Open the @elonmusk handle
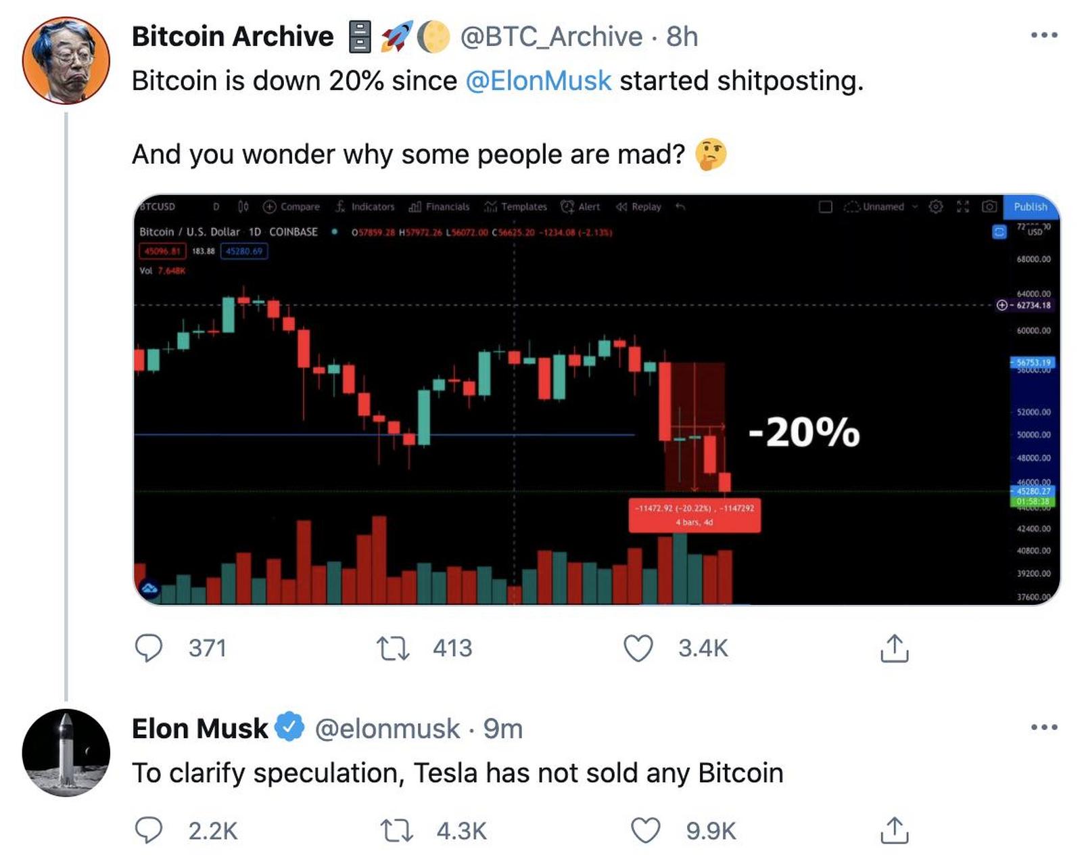The width and height of the screenshot is (1084, 866). coord(387,729)
